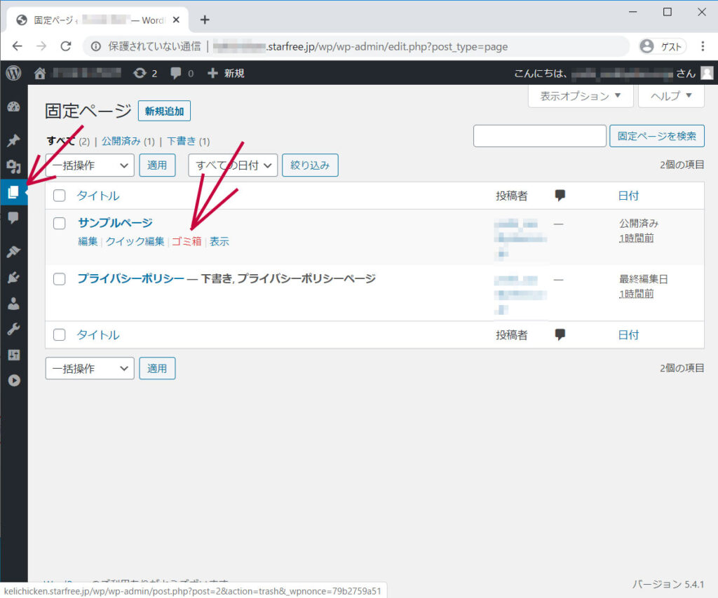The width and height of the screenshot is (718, 598).
Task: Close the 固定ページ browser tab
Action: (x=176, y=20)
